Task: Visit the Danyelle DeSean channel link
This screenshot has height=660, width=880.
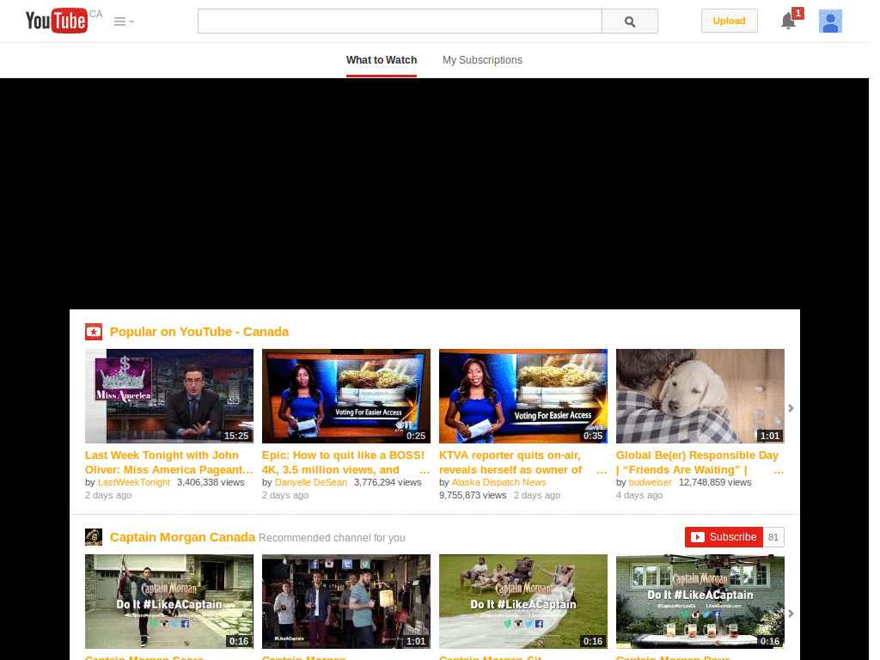Action: pos(311,483)
